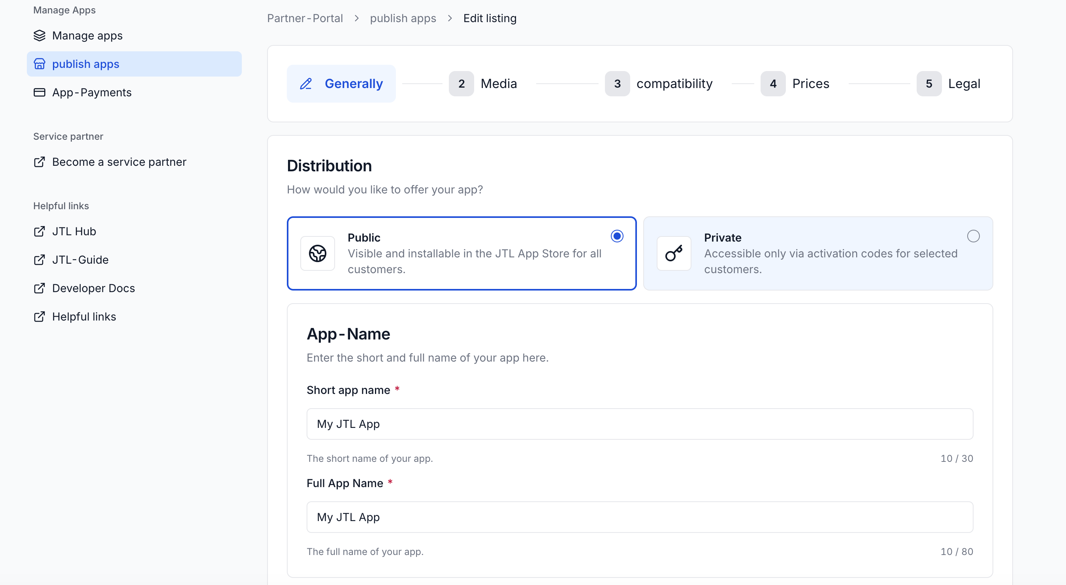Viewport: 1066px width, 585px height.
Task: Go to the Media step
Action: click(483, 84)
